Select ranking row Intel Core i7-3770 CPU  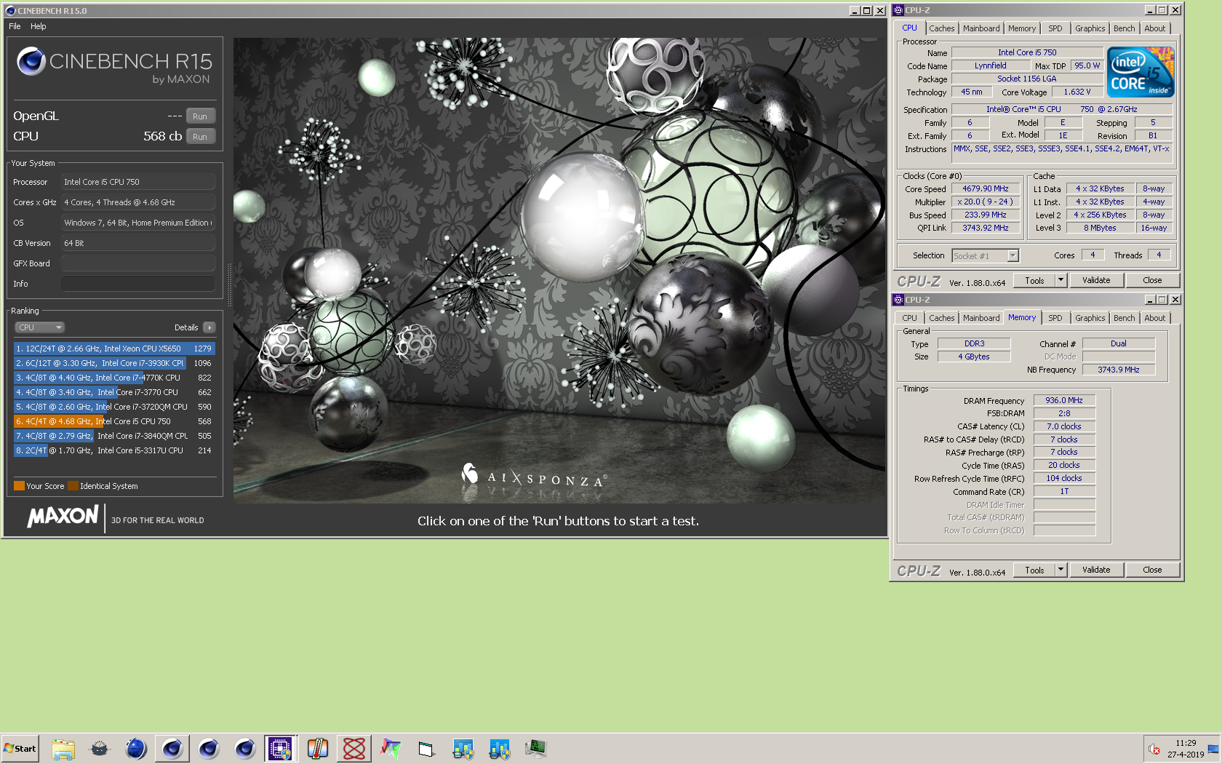(x=114, y=392)
